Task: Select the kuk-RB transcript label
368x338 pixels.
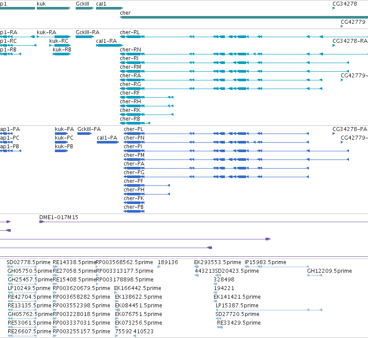Action: 62,50
